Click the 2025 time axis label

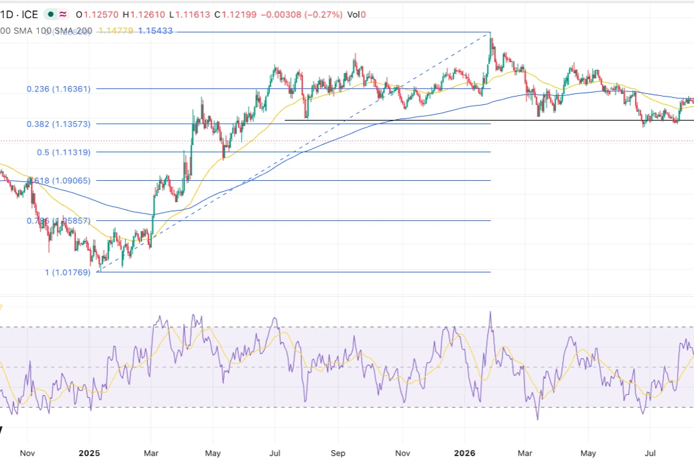pyautogui.click(x=90, y=453)
